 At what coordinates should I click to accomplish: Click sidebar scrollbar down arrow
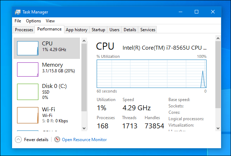[84, 128]
